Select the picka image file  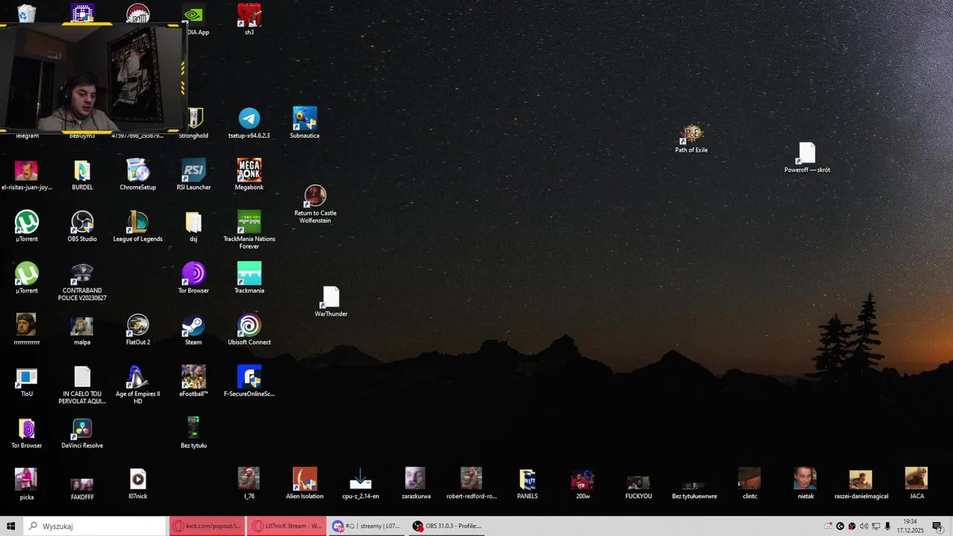pyautogui.click(x=27, y=485)
